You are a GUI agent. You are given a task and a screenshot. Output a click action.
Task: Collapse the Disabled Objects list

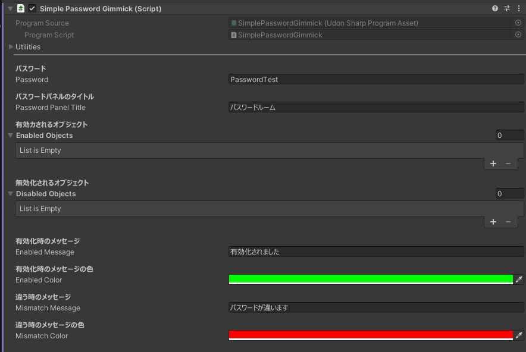[x=10, y=194]
